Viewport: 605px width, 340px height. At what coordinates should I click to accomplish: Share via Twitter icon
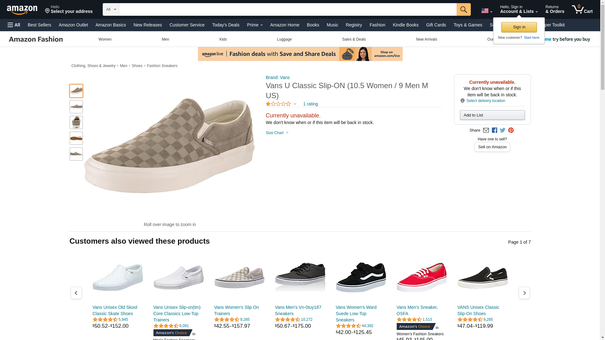(503, 130)
